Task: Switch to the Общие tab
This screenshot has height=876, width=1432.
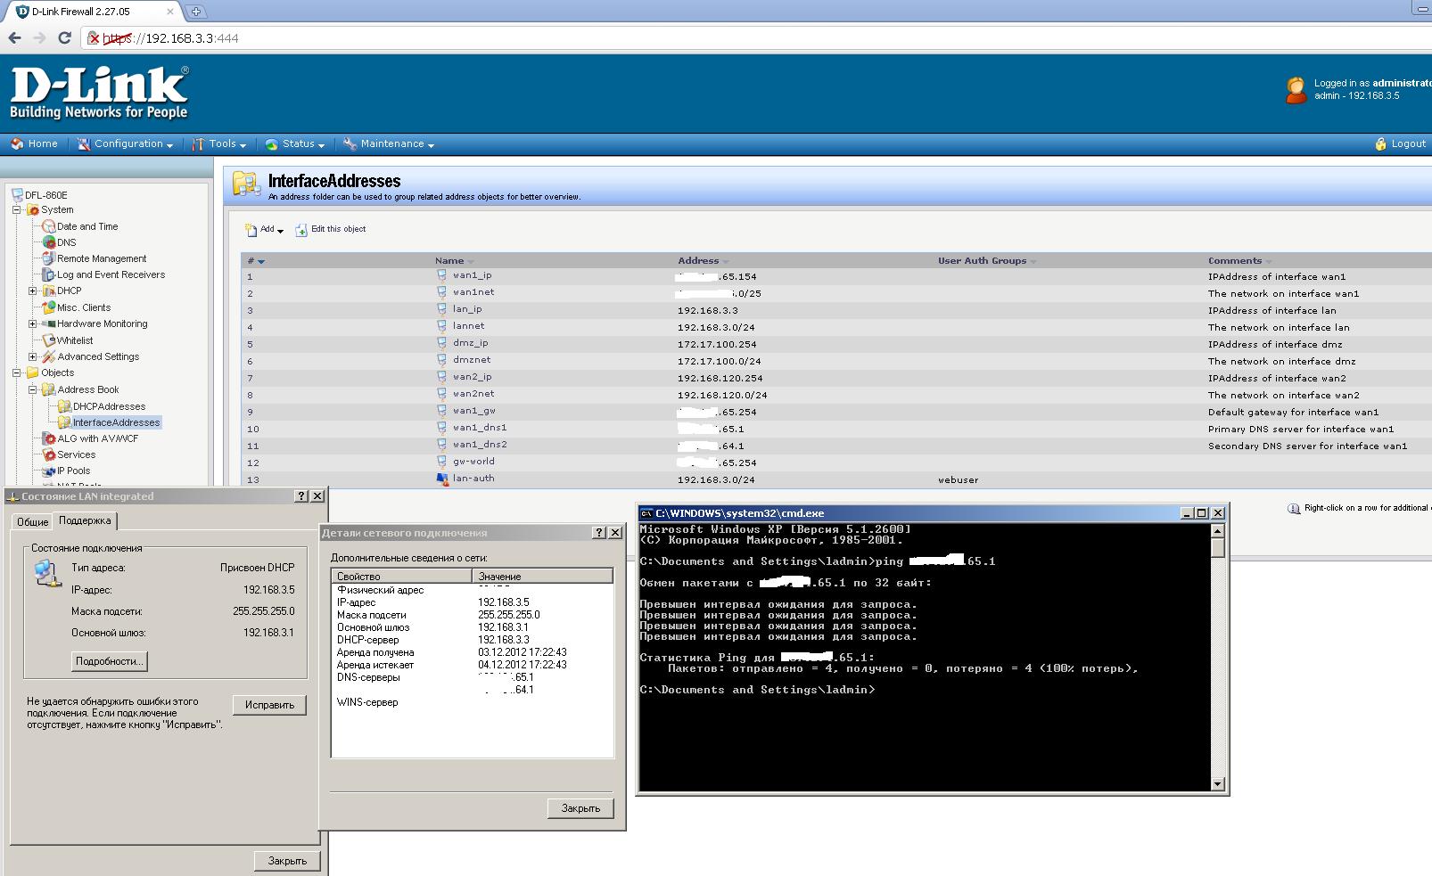Action: 32,521
